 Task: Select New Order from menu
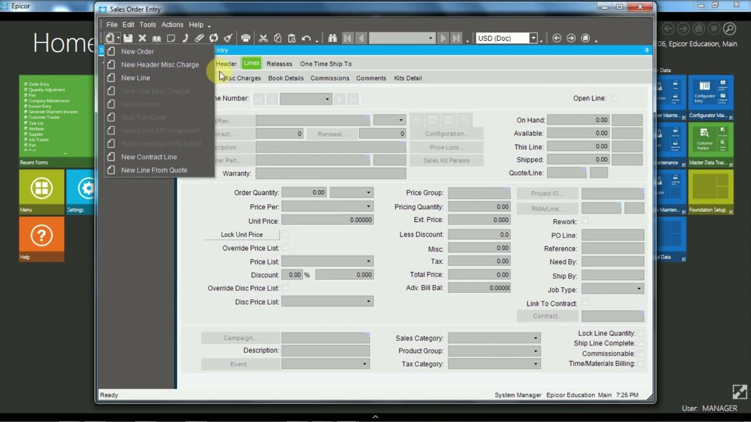click(x=137, y=52)
